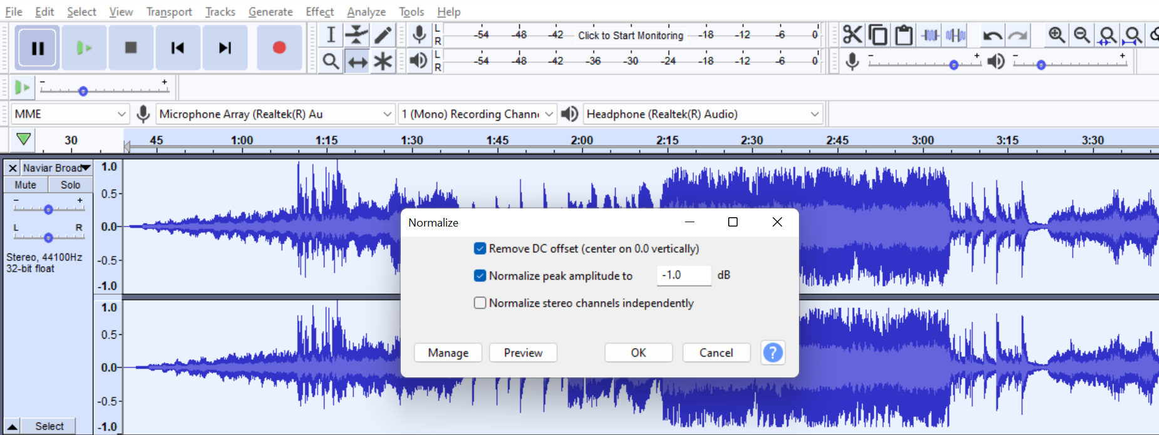
Task: Close the Naviar Broad track with X
Action: [13, 168]
